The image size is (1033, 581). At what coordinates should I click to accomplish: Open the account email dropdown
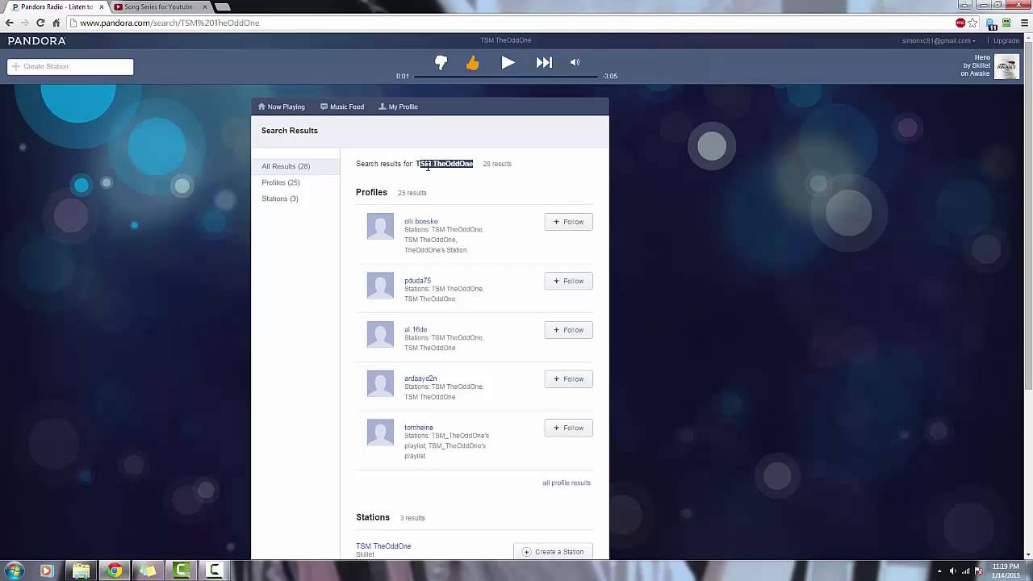tap(939, 40)
